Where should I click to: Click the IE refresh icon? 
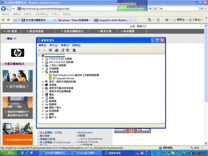click(x=150, y=9)
